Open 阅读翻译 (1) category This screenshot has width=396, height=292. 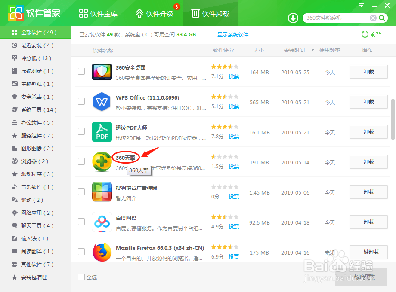click(x=35, y=252)
